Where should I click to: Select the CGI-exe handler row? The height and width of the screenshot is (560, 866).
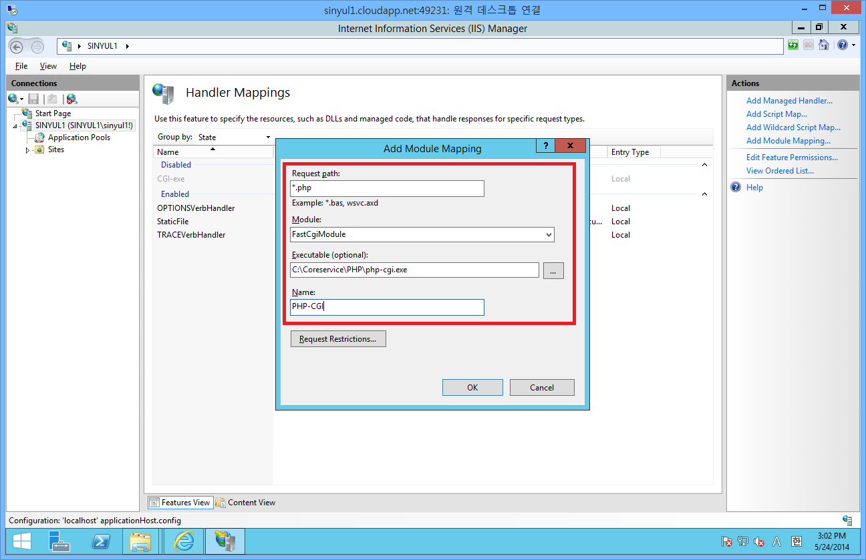[x=170, y=179]
